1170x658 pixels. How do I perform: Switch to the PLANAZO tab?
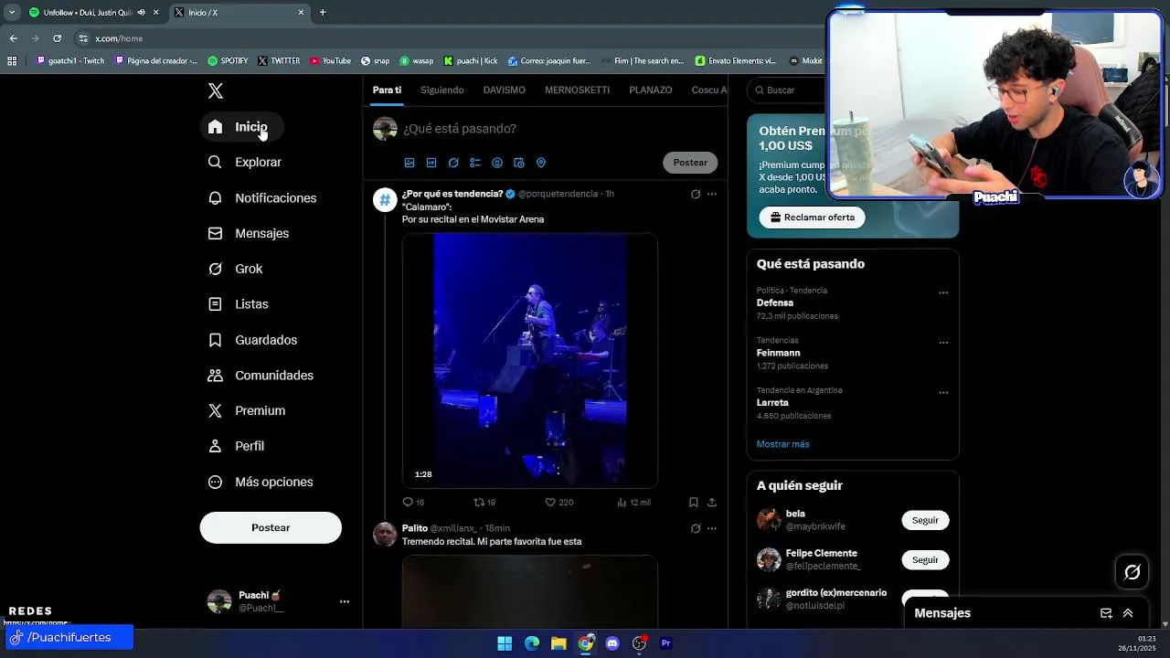click(x=651, y=90)
